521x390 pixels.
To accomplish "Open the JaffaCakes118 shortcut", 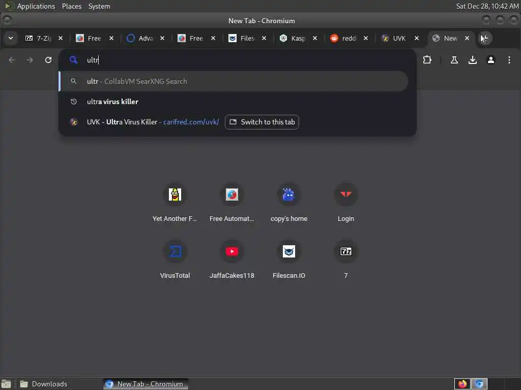I will click(x=232, y=259).
